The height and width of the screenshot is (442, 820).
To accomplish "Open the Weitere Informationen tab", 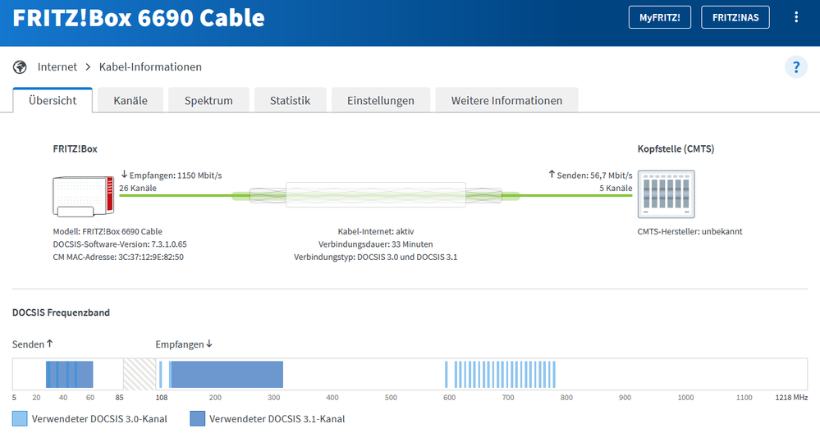I will tap(506, 100).
